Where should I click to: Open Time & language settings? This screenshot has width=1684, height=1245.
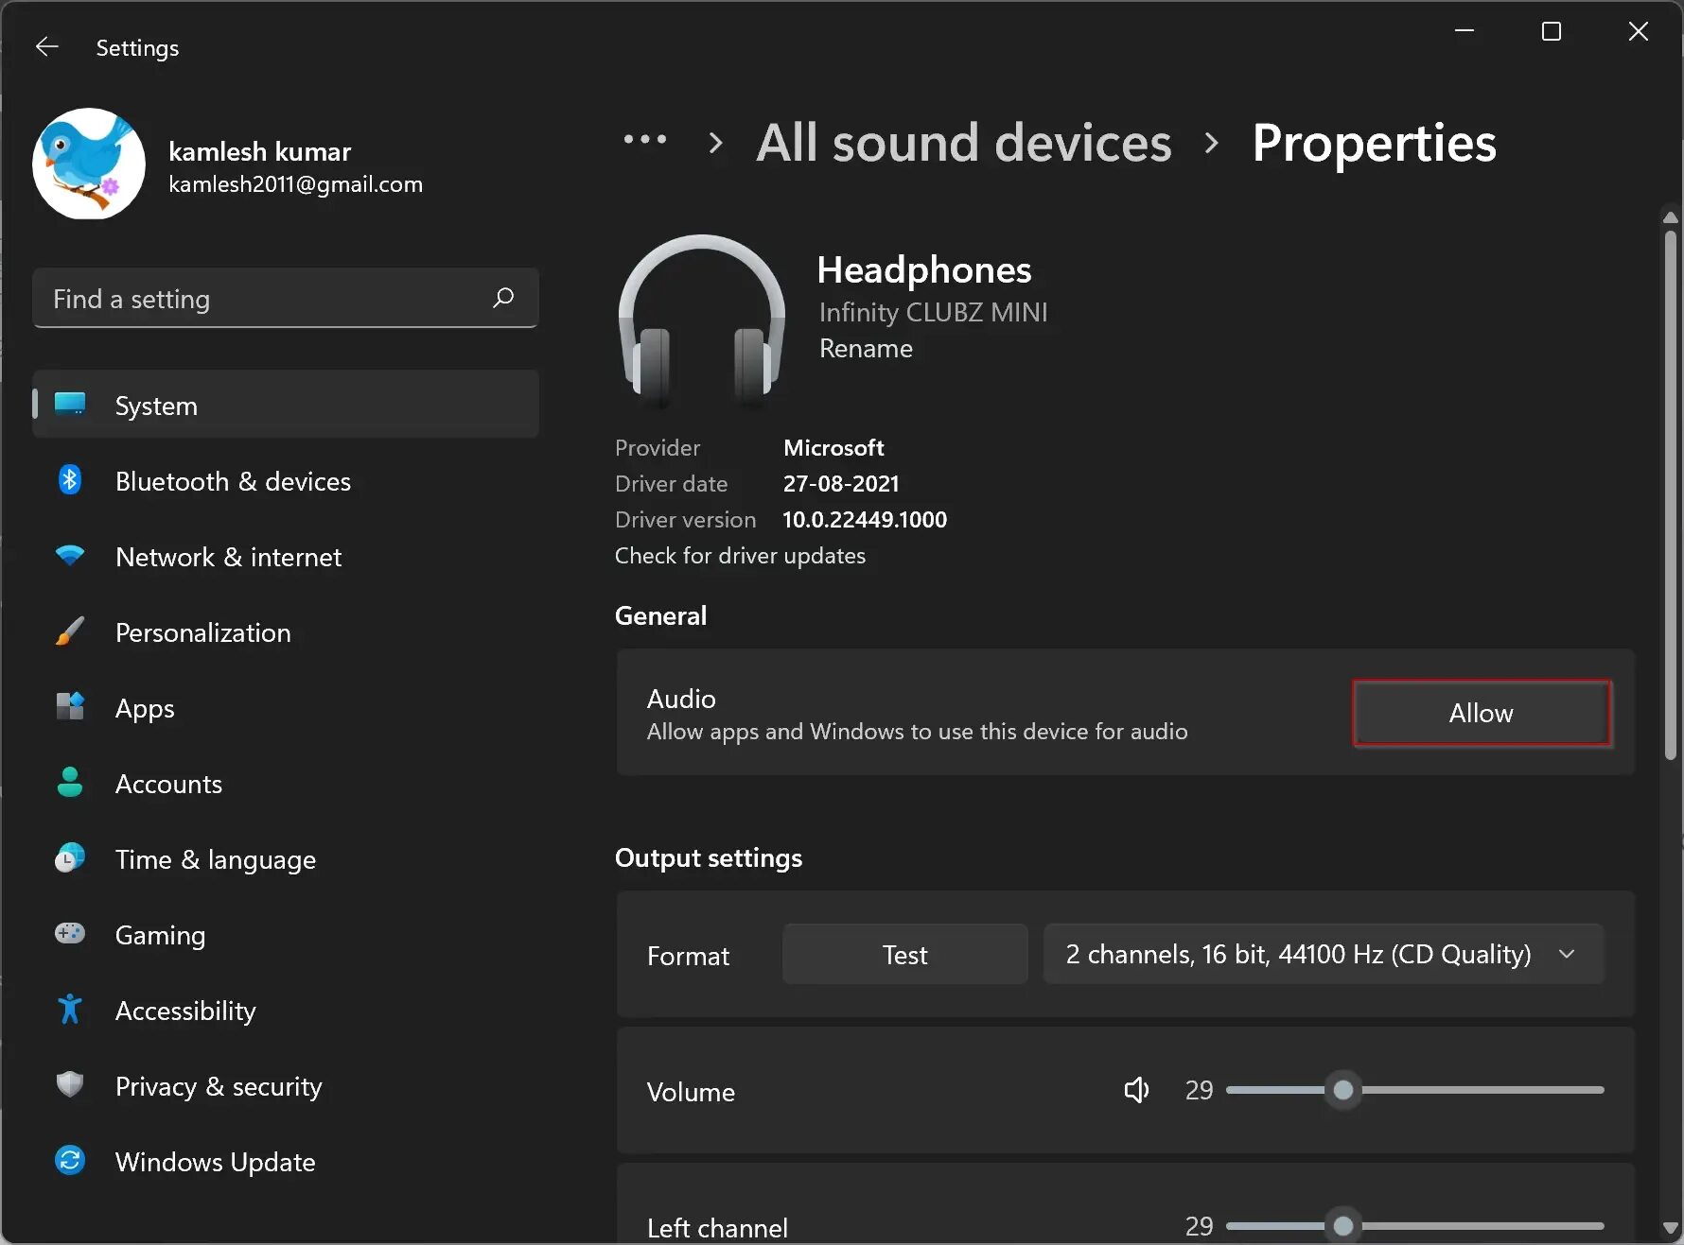point(286,858)
